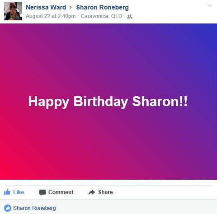Toggle Like on this post
The image size is (217, 214).
coord(14,192)
